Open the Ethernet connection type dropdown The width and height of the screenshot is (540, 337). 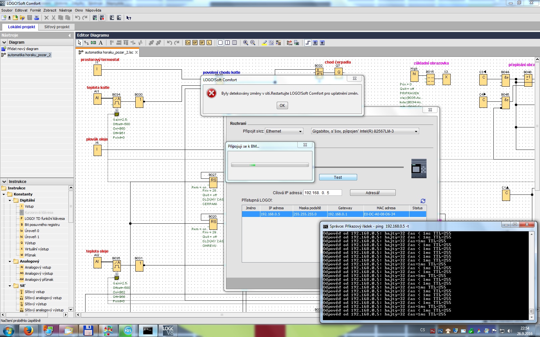284,131
